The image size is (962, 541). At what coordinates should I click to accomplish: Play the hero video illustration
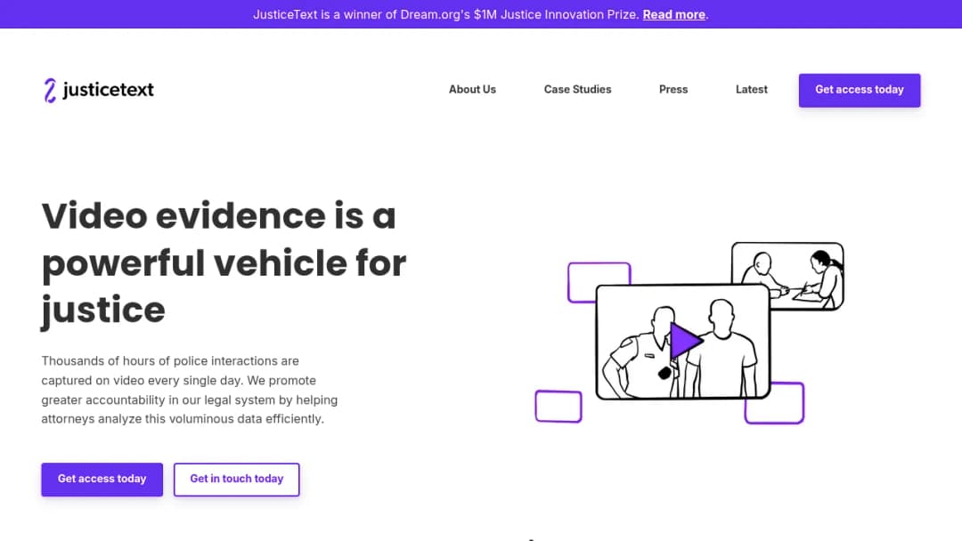point(685,340)
